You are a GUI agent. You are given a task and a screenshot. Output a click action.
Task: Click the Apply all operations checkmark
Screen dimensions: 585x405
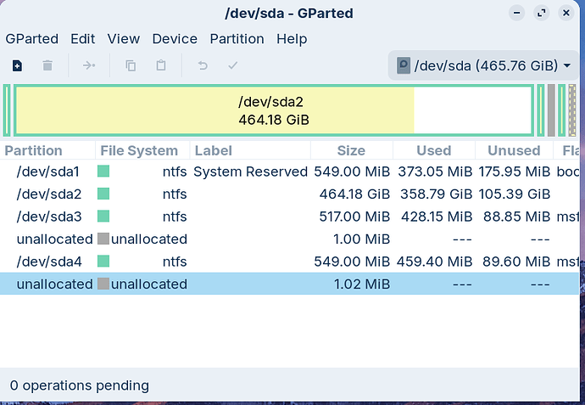[x=233, y=65]
